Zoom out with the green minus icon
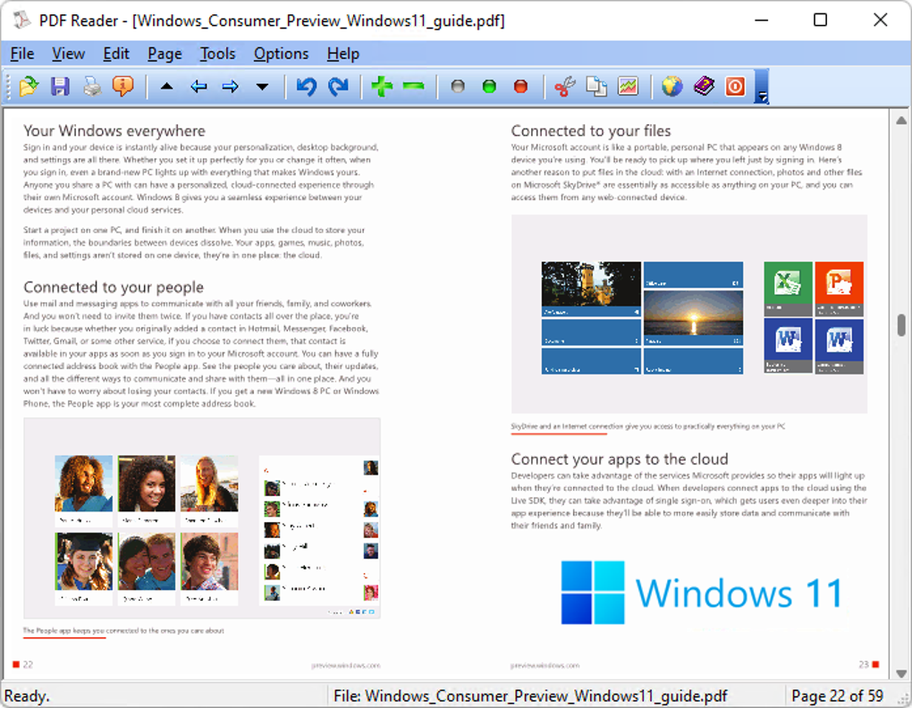 coord(413,86)
